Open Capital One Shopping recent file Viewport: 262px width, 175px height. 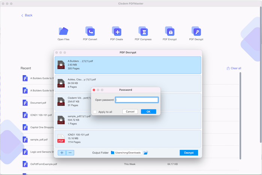42,127
